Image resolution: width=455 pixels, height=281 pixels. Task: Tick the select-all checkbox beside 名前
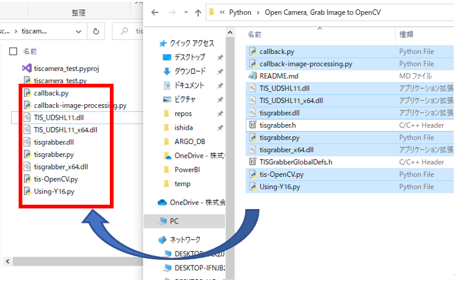13,51
